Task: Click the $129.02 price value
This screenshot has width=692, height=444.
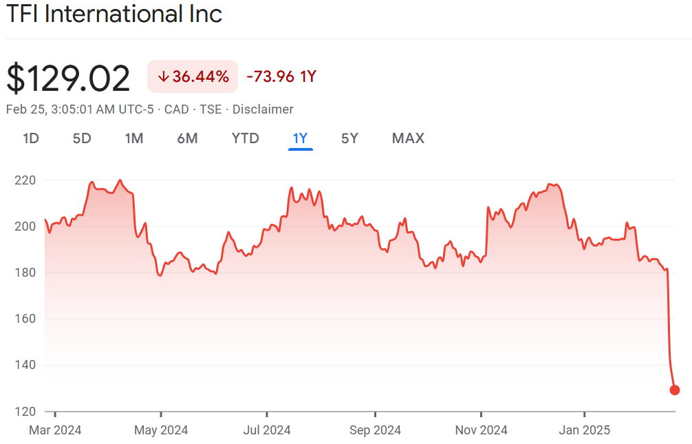Action: [x=68, y=78]
